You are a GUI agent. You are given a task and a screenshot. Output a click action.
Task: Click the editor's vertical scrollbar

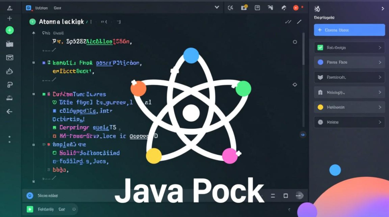click(303, 49)
